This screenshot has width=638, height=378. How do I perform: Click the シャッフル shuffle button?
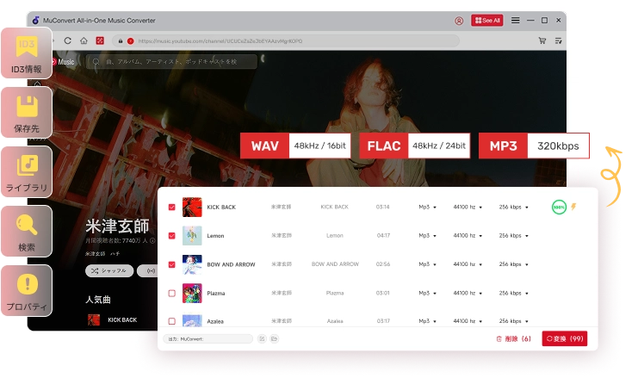click(109, 271)
